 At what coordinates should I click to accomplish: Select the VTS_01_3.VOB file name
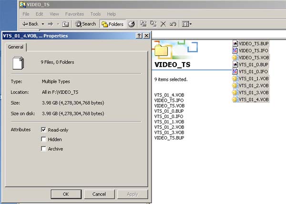pyautogui.click(x=254, y=93)
